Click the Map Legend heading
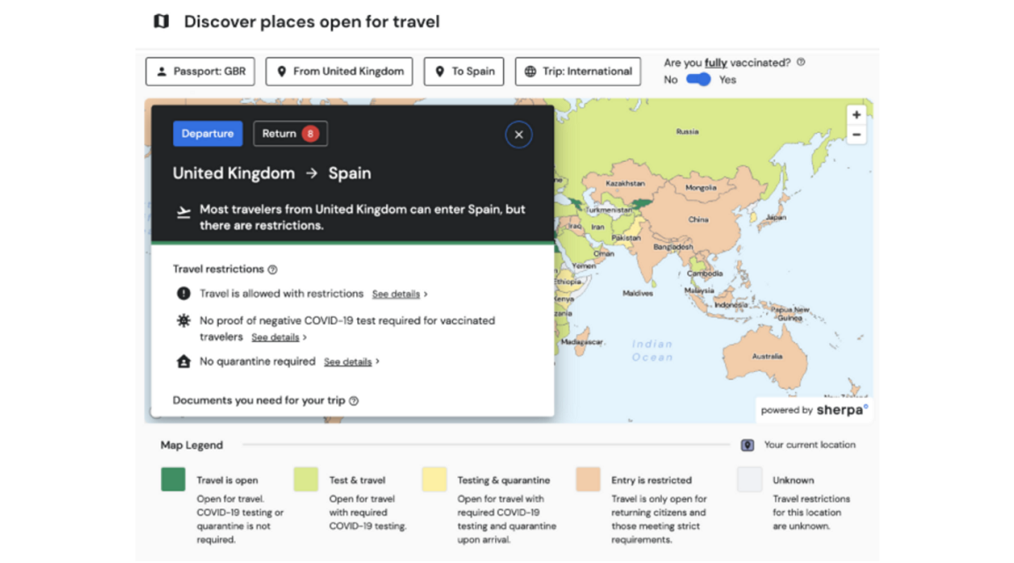 click(x=192, y=445)
